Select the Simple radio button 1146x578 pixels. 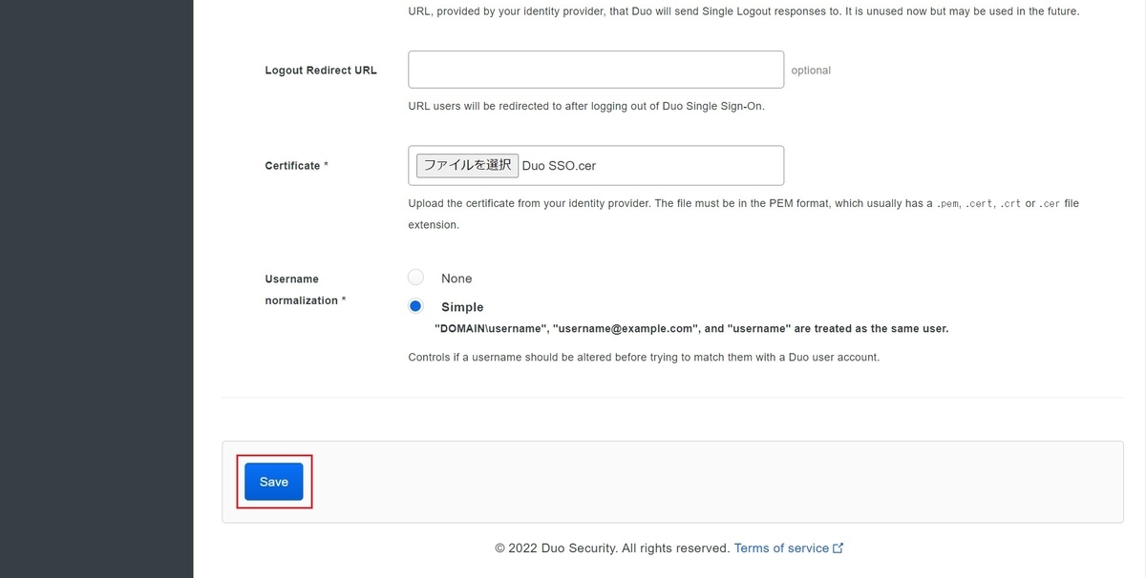point(415,306)
